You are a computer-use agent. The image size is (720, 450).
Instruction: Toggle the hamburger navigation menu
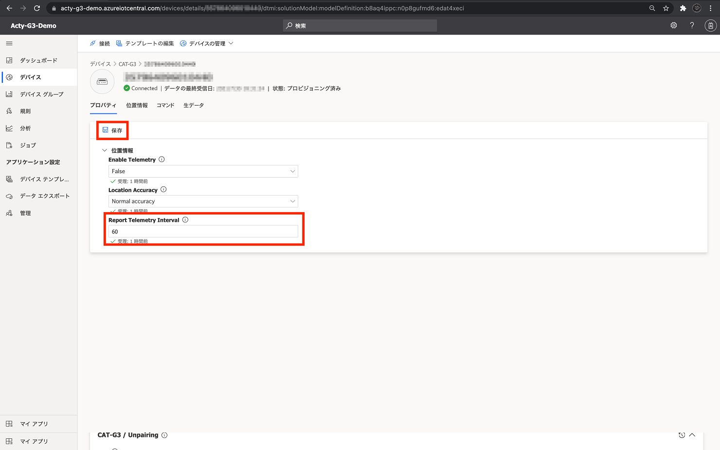coord(9,44)
